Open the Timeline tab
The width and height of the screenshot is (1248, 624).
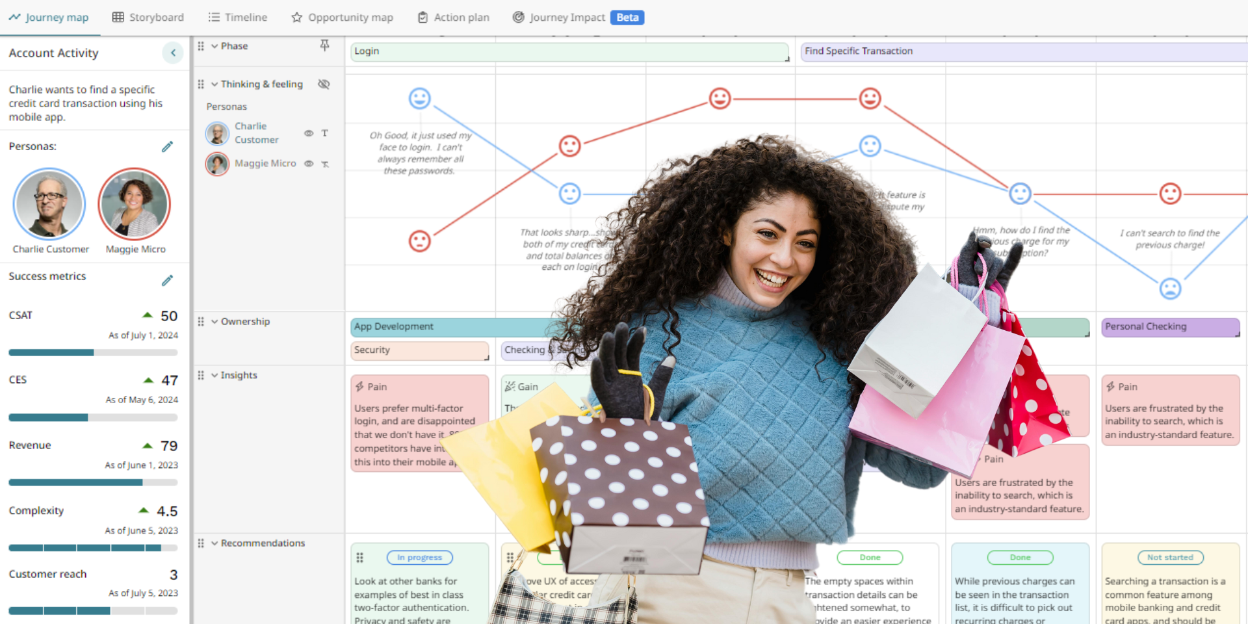coord(238,18)
